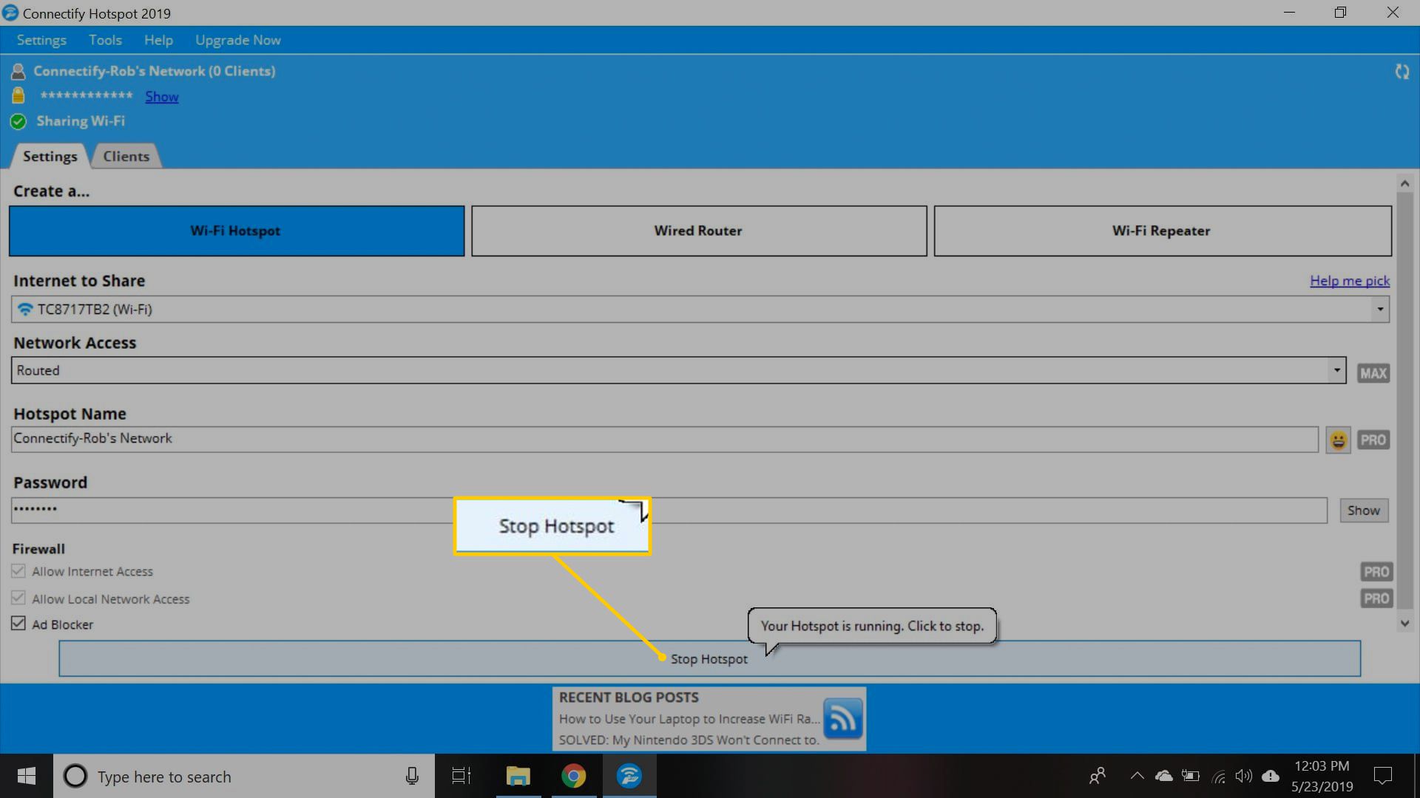Image resolution: width=1420 pixels, height=798 pixels.
Task: Select the Wired Router mode
Action: (x=698, y=231)
